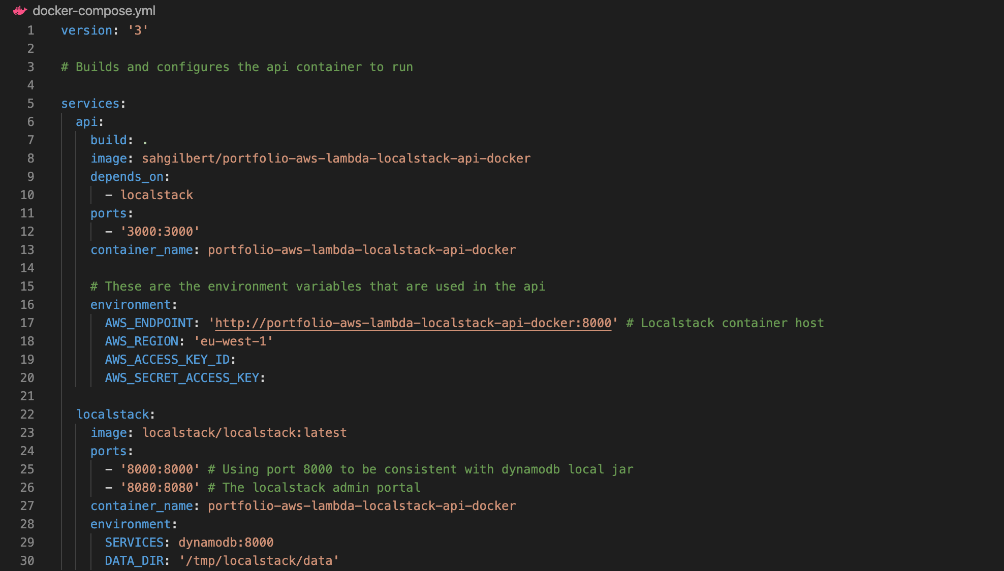Click the 'AWS_ACCESS_KEY_ID' key
The image size is (1004, 571).
pos(167,360)
